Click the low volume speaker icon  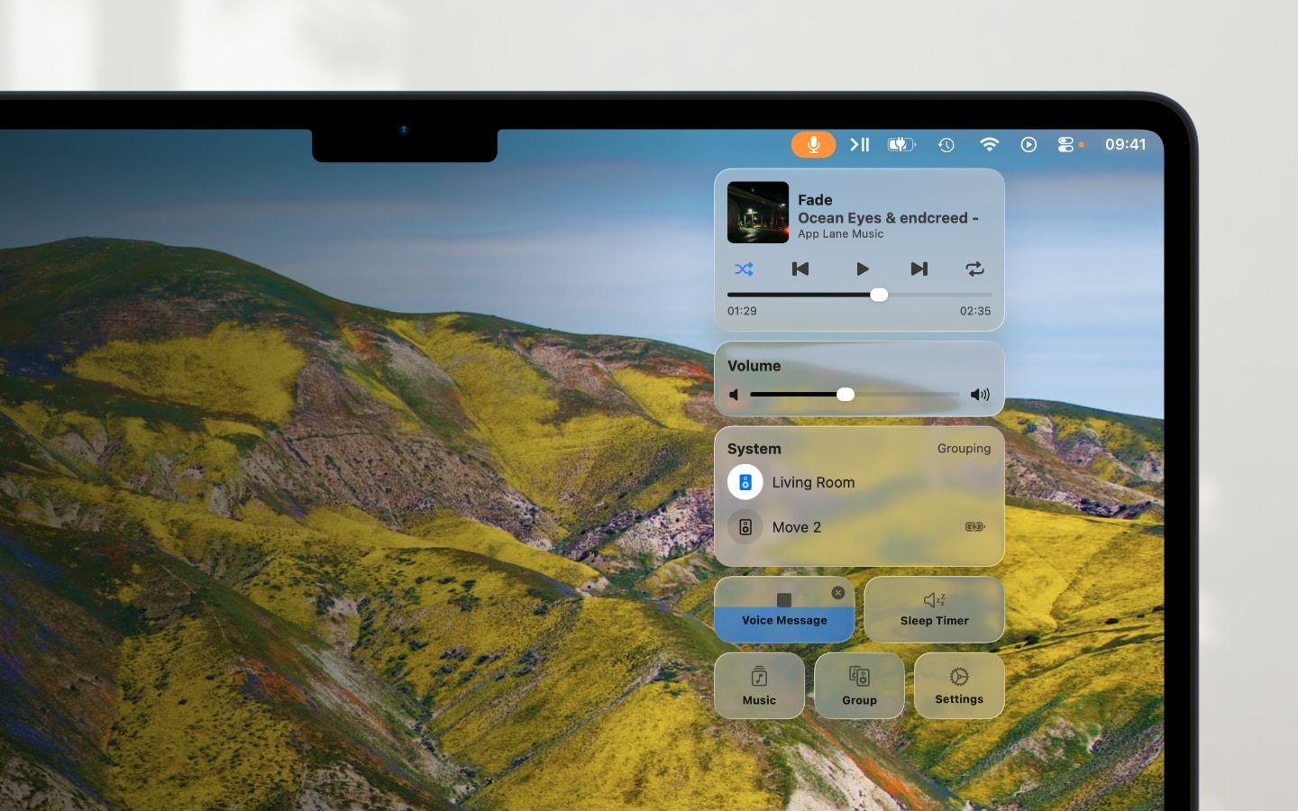coord(734,395)
